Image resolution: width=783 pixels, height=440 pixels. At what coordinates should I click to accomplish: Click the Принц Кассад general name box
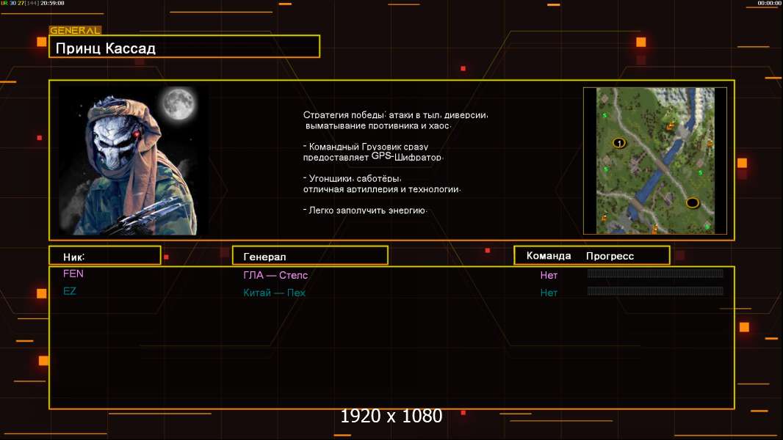(x=184, y=47)
